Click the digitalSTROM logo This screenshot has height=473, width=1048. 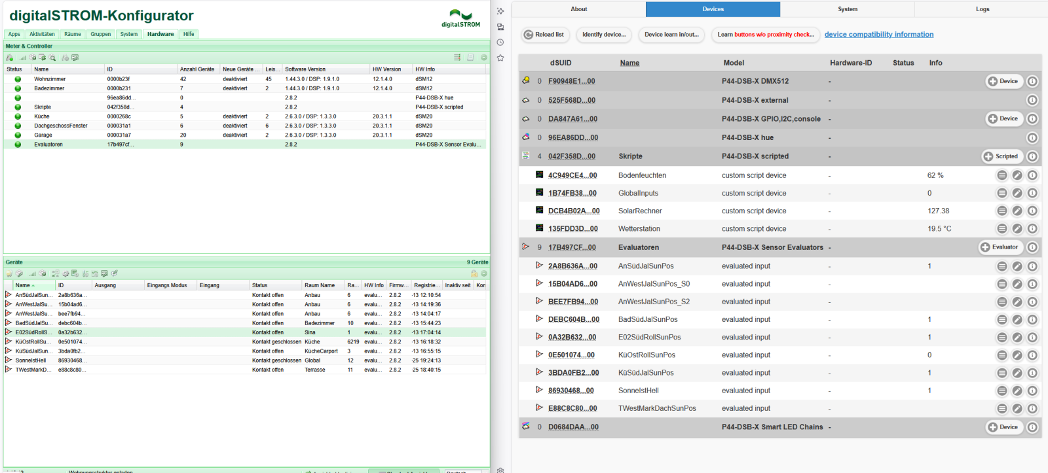[460, 18]
